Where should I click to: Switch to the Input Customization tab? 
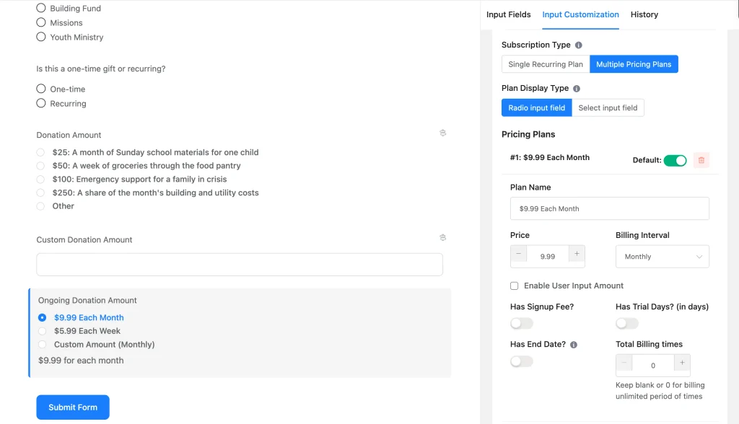(581, 14)
